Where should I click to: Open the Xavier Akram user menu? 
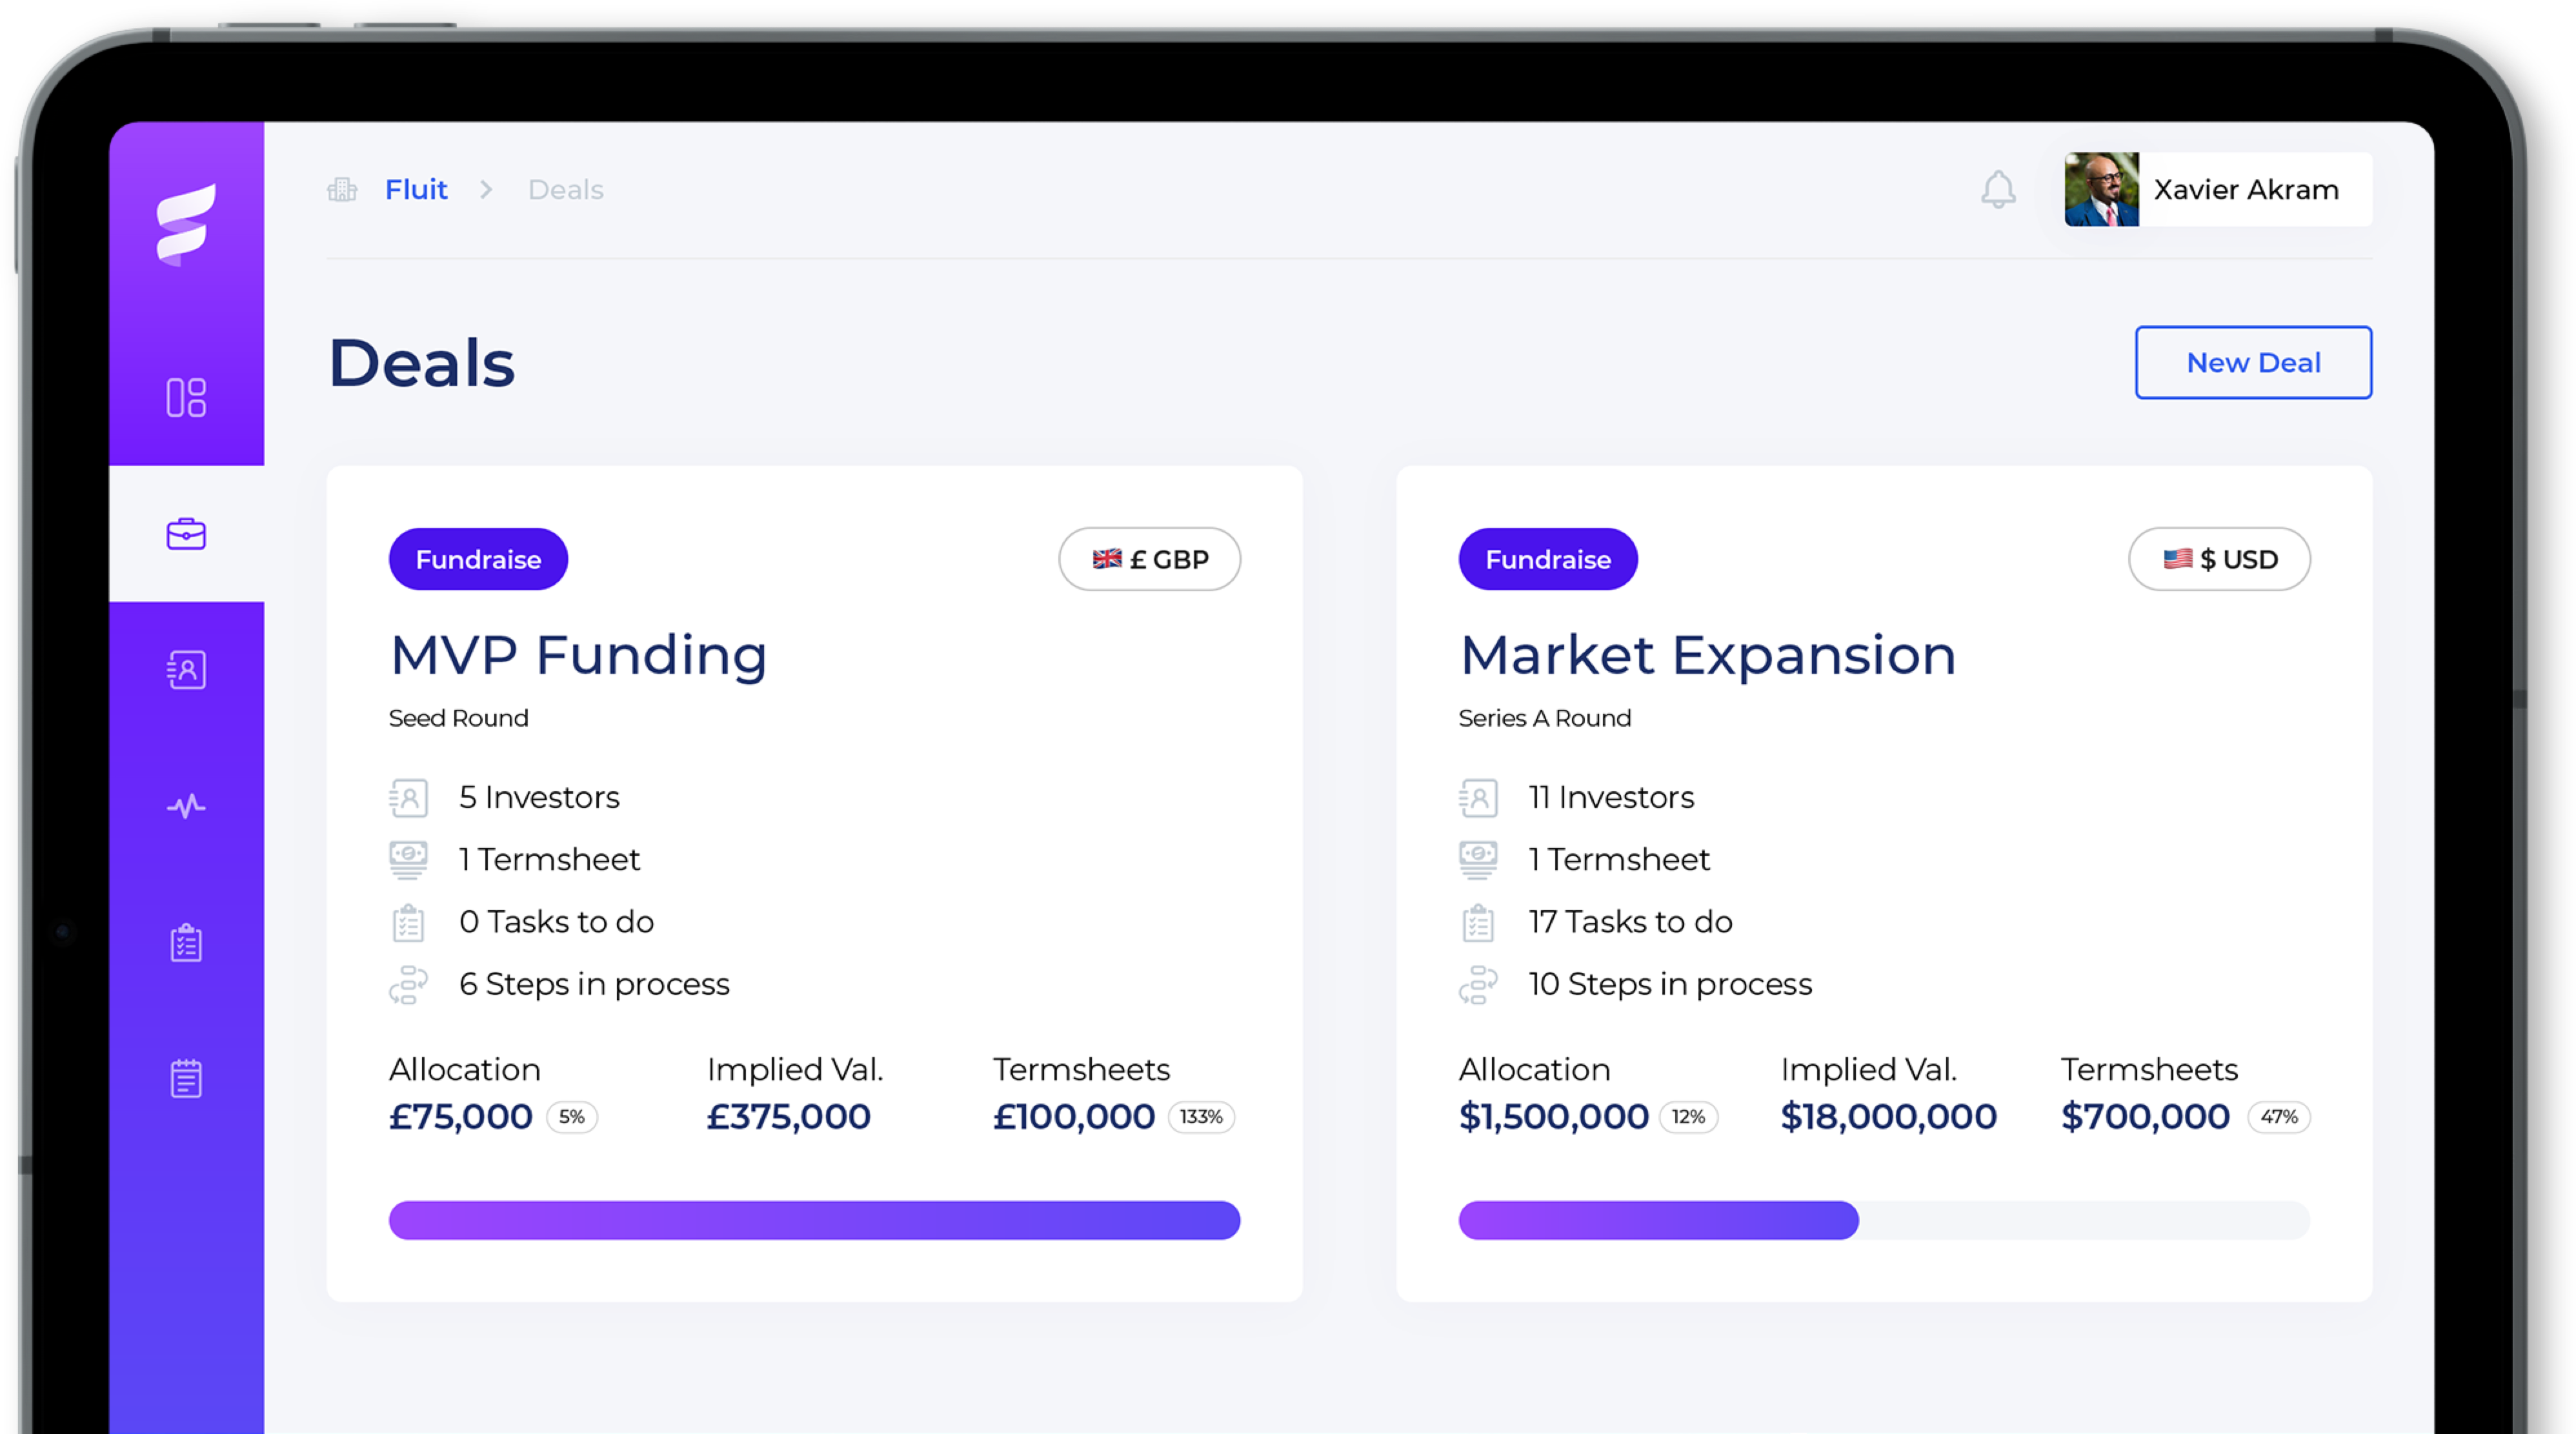click(2218, 189)
